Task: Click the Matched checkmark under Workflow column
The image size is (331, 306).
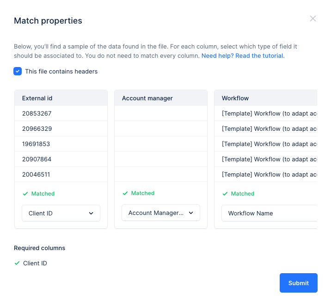Action: click(225, 194)
